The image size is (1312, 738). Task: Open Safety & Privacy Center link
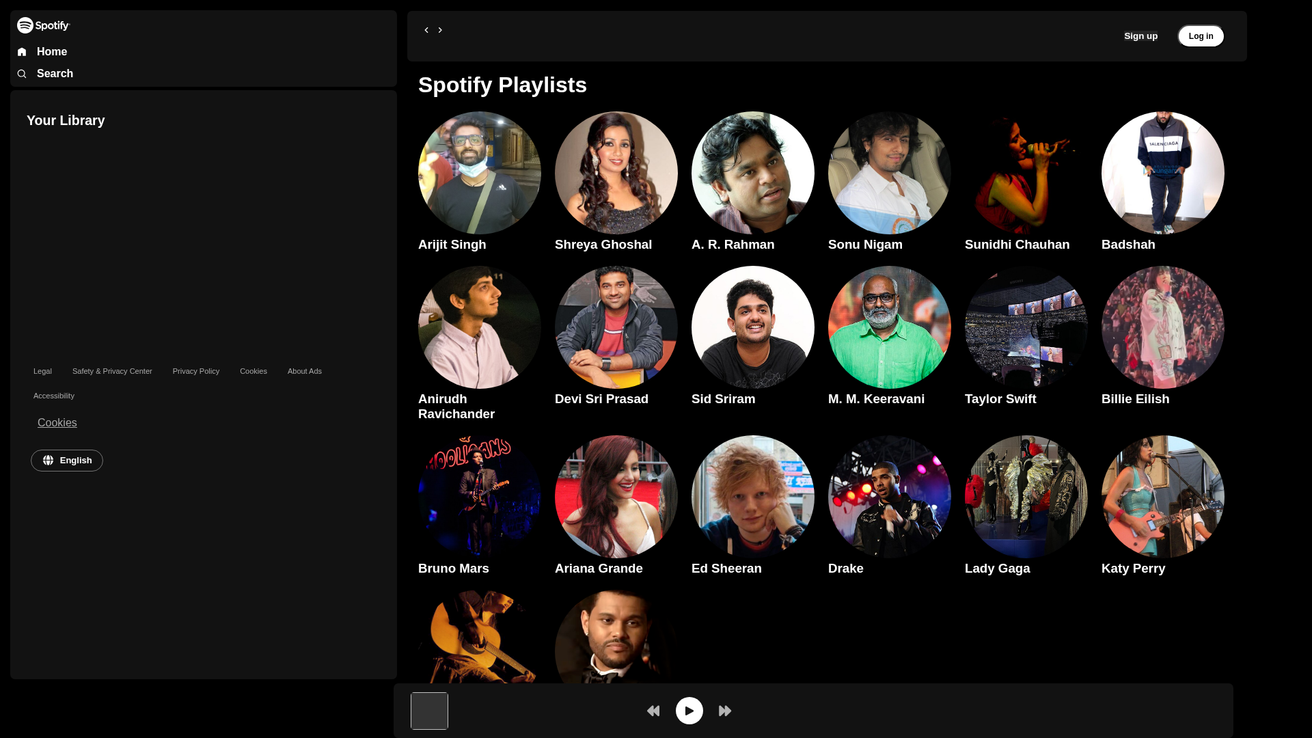[x=112, y=372]
